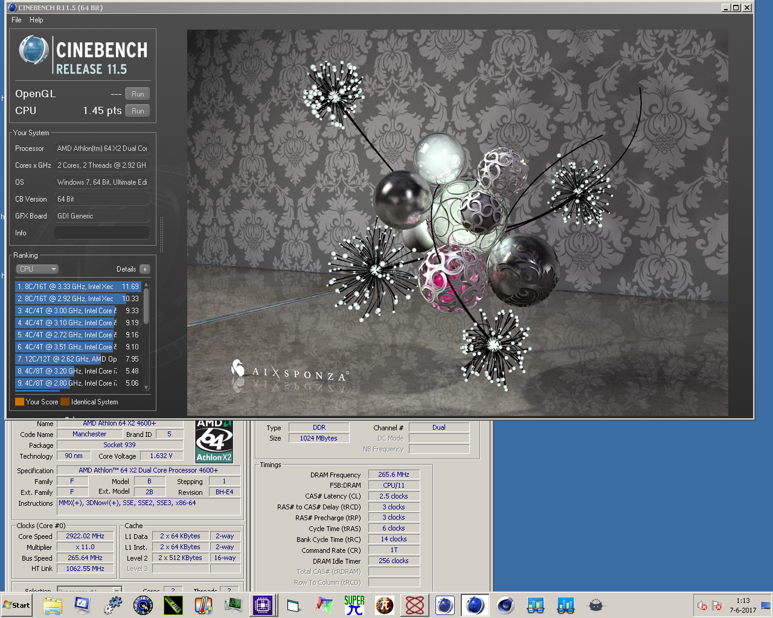
Task: Click the Core Speed value 2922.02 MHz
Action: coord(85,537)
